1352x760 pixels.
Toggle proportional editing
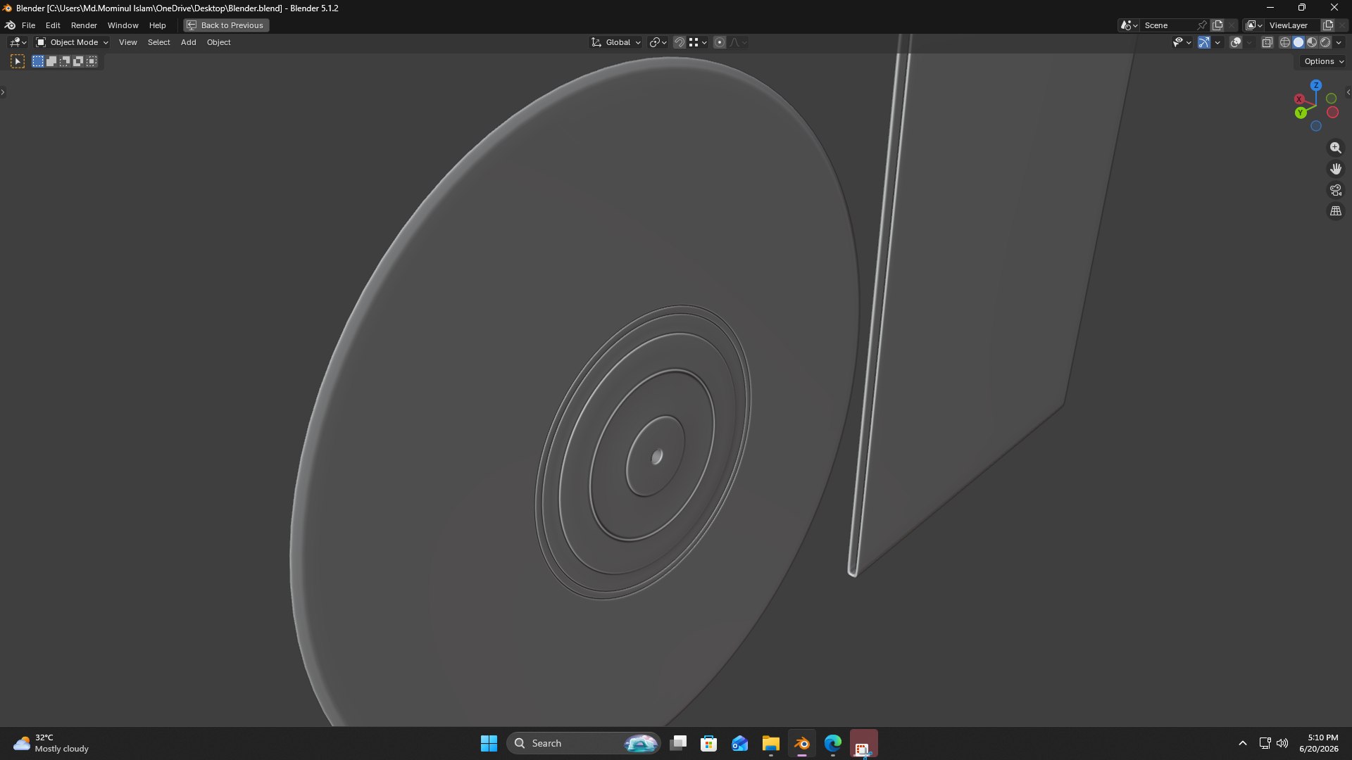coord(720,42)
